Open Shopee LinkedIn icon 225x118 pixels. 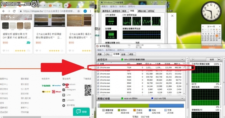[x=64, y=100]
